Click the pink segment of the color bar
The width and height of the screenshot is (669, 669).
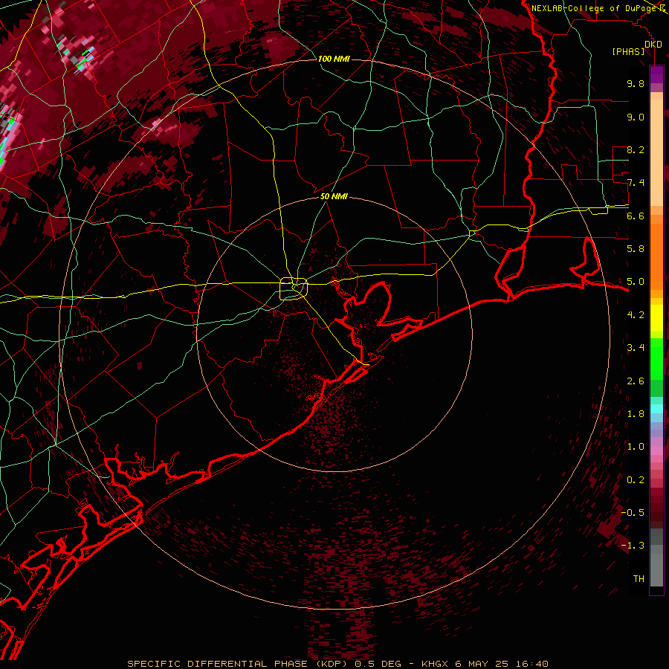(656, 450)
